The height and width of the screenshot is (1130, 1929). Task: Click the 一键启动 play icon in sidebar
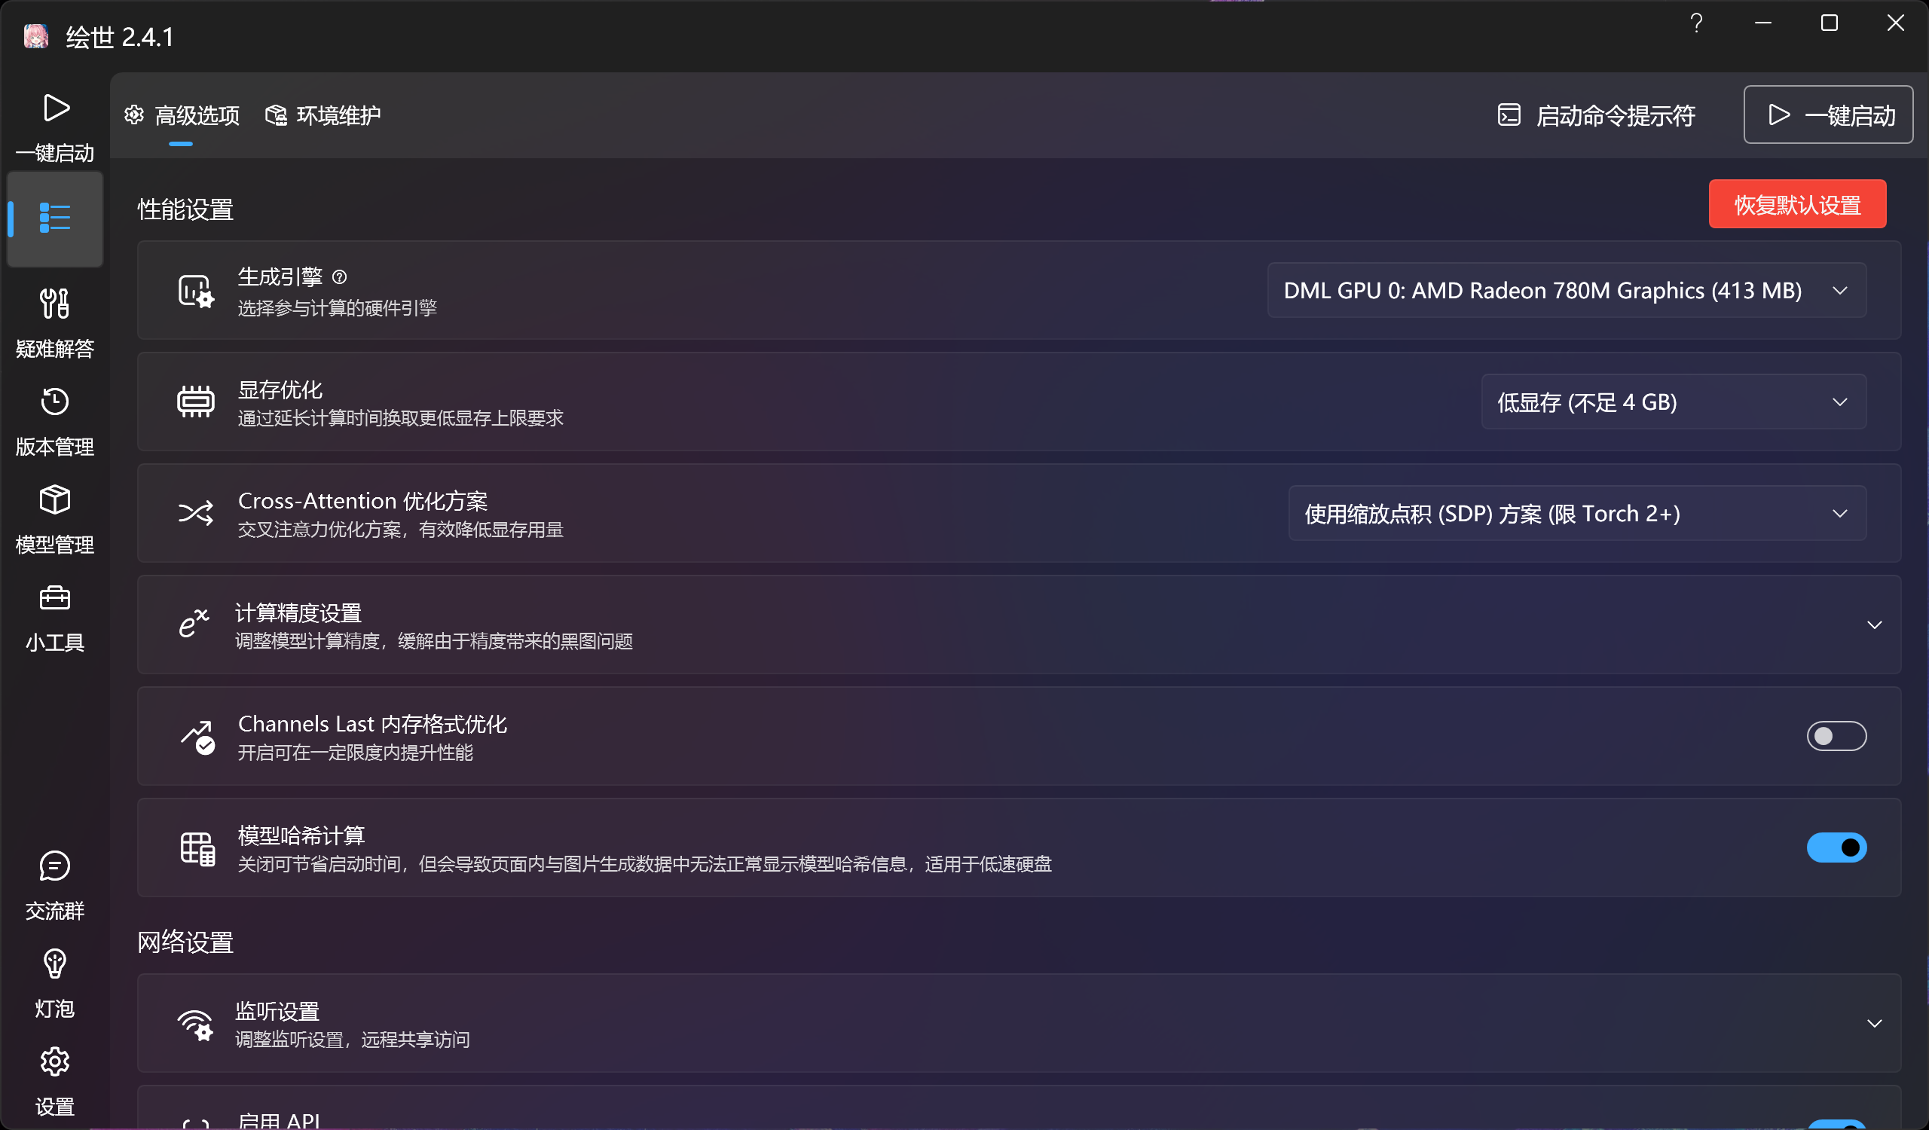pos(56,108)
